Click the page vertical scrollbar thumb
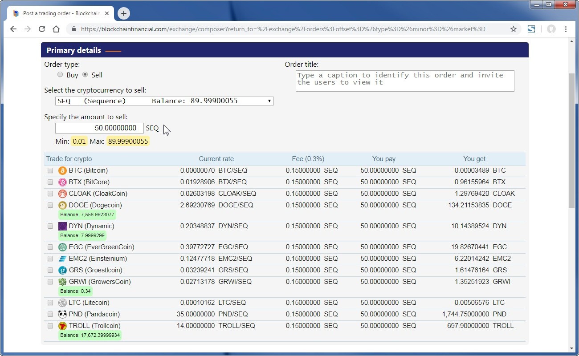This screenshot has width=579, height=356. [572, 140]
